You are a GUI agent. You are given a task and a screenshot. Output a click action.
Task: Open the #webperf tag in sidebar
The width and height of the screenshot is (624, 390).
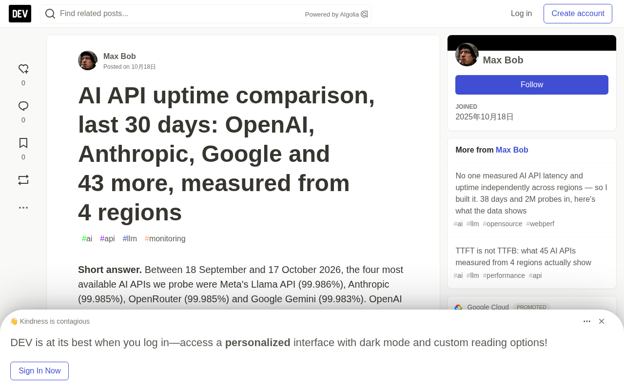click(540, 224)
